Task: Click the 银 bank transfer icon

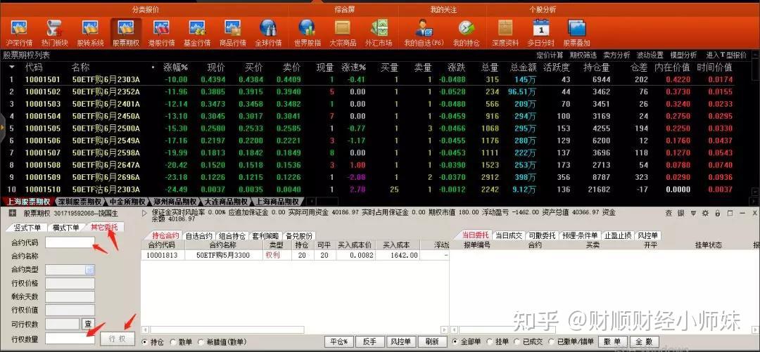Action: click(x=681, y=213)
